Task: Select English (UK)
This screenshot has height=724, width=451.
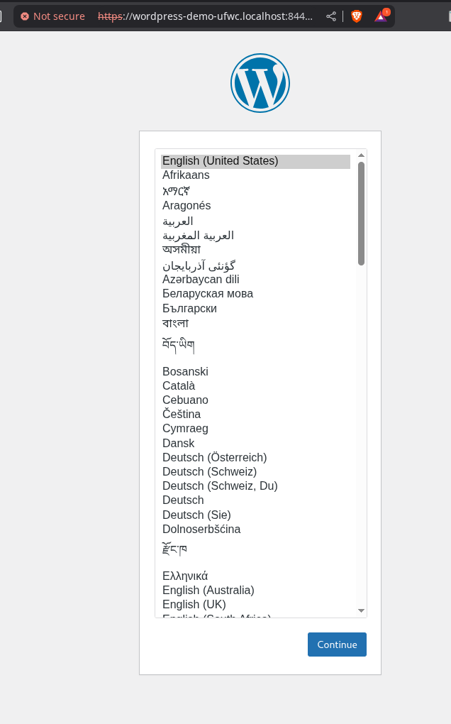Action: tap(255, 605)
